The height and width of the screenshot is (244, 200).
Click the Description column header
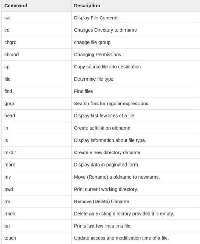[87, 5]
